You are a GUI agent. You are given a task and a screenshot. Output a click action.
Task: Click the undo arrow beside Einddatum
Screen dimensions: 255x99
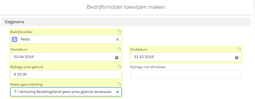(239, 49)
